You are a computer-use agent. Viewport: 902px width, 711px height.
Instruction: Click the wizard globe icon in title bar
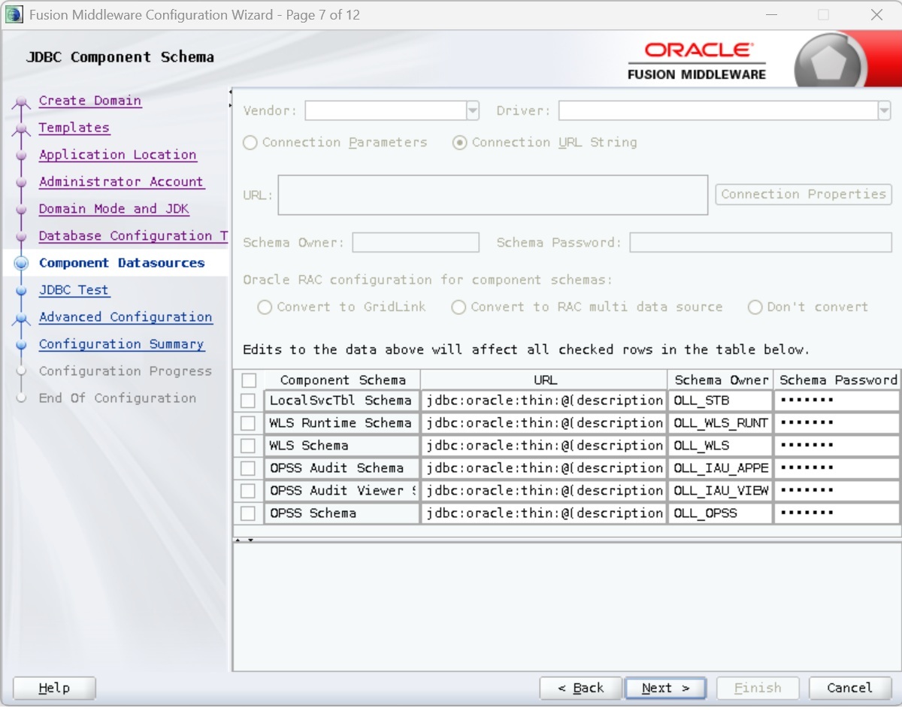[14, 15]
